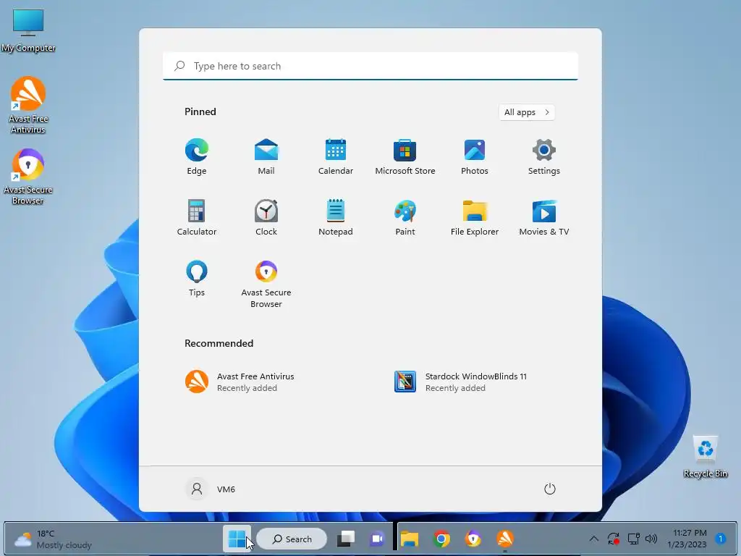The height and width of the screenshot is (556, 741).
Task: Open the clock showing 11:27 PM
Action: pos(687,539)
